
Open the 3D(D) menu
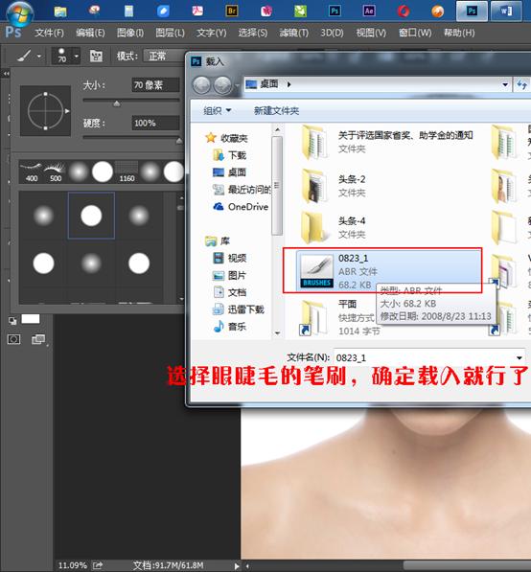332,33
